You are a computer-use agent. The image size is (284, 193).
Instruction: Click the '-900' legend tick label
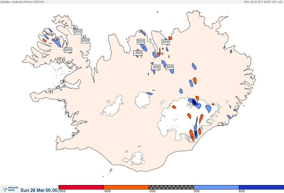(x=62, y=191)
